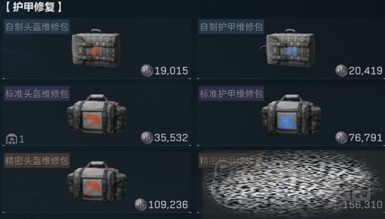385x219 pixels.
Task: Click the 156,310 price on obscured item
Action: [362, 205]
